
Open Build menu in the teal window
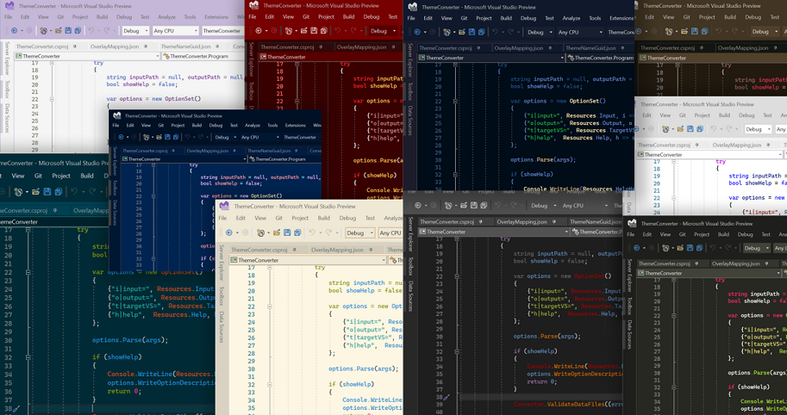87,176
